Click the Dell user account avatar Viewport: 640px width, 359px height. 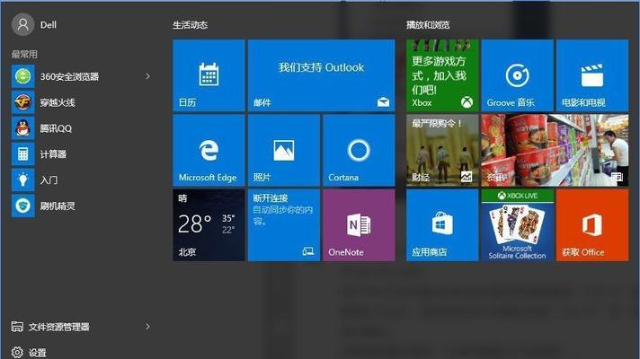click(22, 24)
